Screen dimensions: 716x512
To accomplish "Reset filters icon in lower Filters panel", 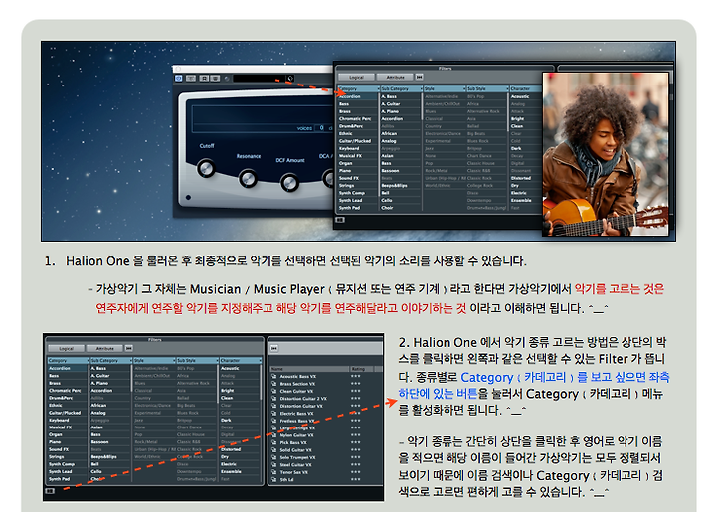I will pyautogui.click(x=129, y=348).
